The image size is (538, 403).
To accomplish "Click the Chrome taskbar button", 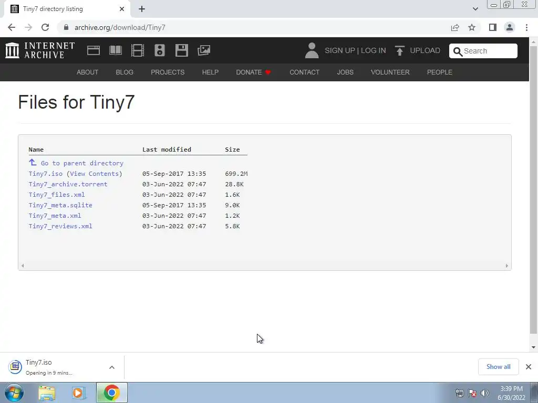I will 111,393.
